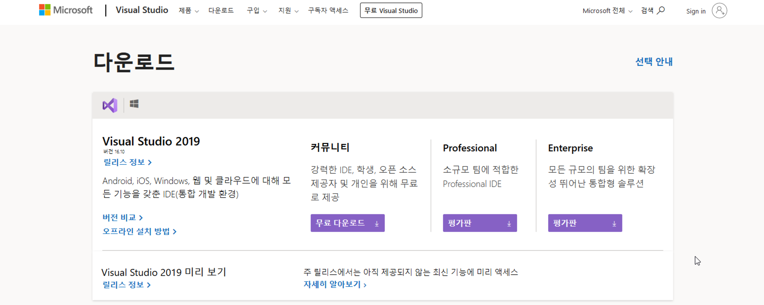The width and height of the screenshot is (764, 305).
Task: Click the 검색 magnifier icon
Action: pos(661,11)
